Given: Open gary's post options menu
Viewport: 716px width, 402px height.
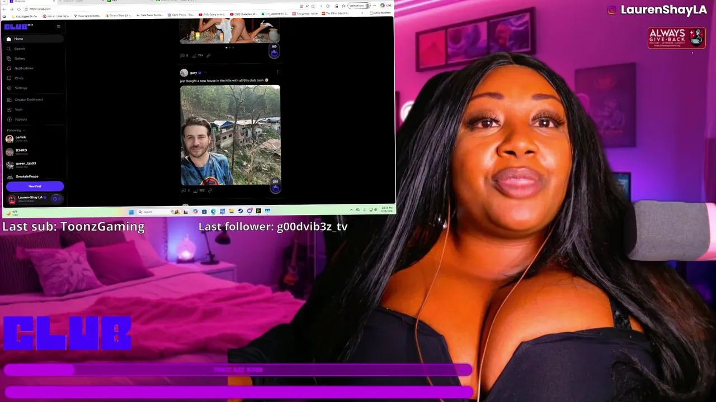Looking at the screenshot, I should tap(277, 72).
